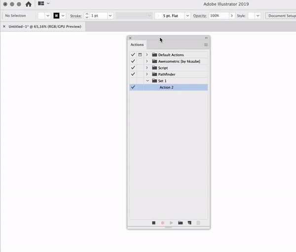Click the Document Setup button
The image size is (296, 252).
281,16
